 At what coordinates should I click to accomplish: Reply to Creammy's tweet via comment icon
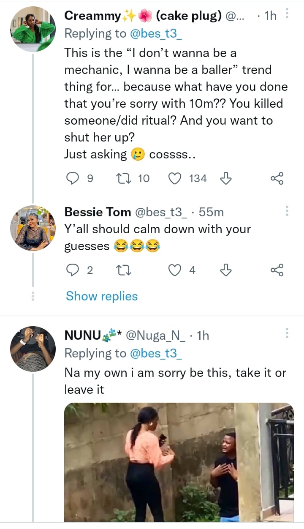pyautogui.click(x=73, y=179)
